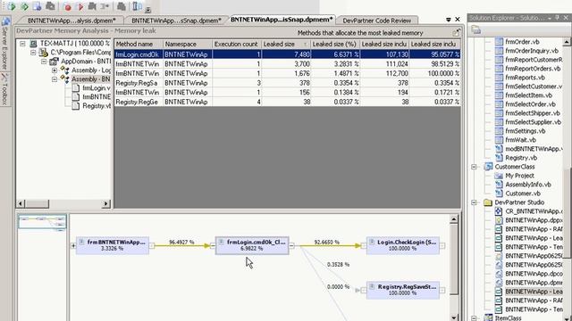Select the TEX-MATTJ machine icon

33,44
